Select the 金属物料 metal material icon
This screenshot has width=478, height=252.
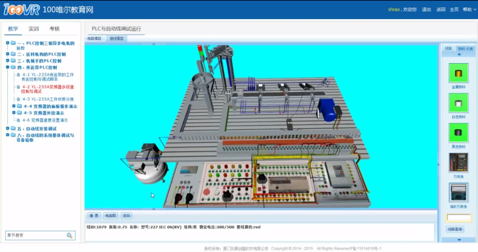[458, 73]
